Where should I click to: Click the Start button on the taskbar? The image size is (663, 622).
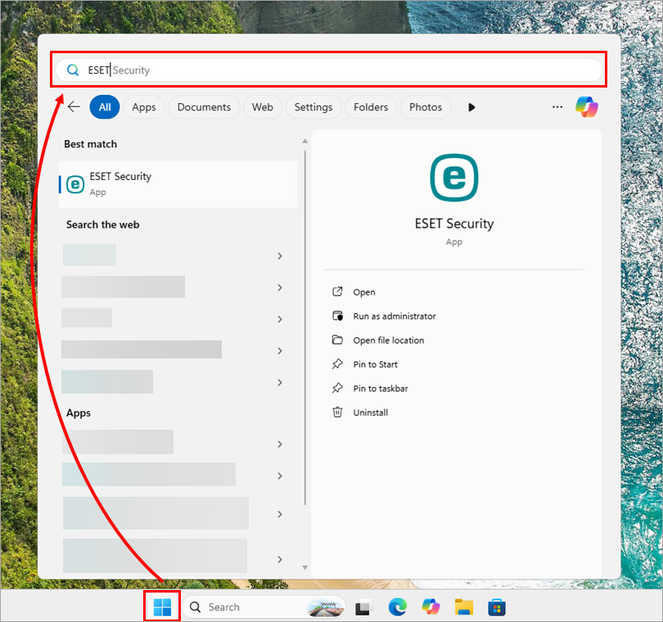click(x=161, y=606)
